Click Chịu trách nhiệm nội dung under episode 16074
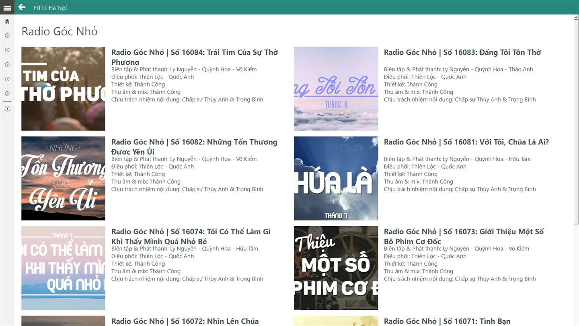 (187, 279)
